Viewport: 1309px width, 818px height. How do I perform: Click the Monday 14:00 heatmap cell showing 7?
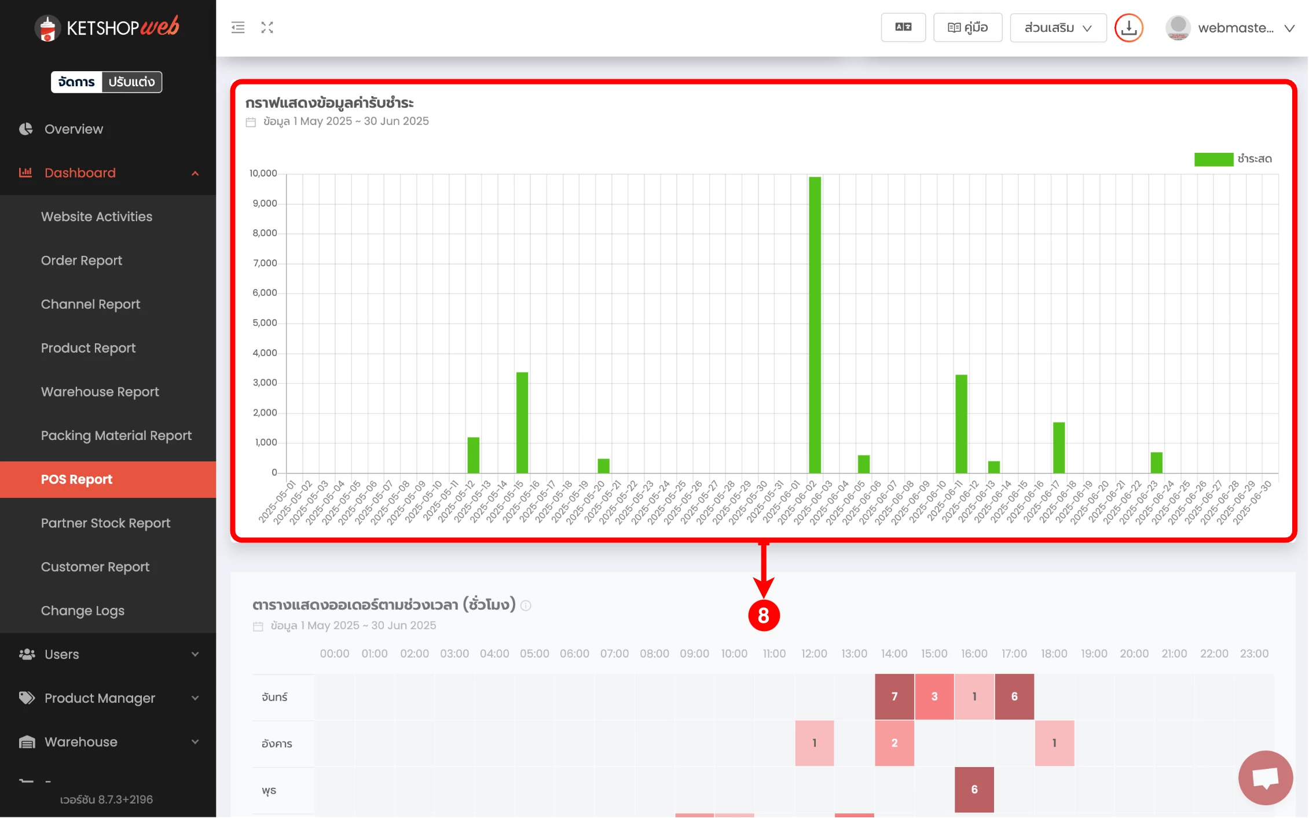click(x=894, y=696)
